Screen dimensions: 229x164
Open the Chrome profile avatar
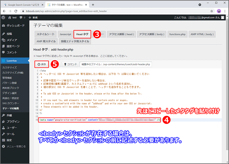click(219, 11)
